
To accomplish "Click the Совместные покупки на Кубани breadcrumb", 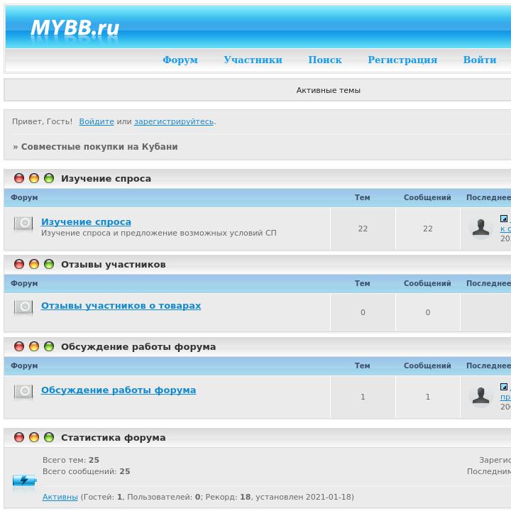I will 99,147.
